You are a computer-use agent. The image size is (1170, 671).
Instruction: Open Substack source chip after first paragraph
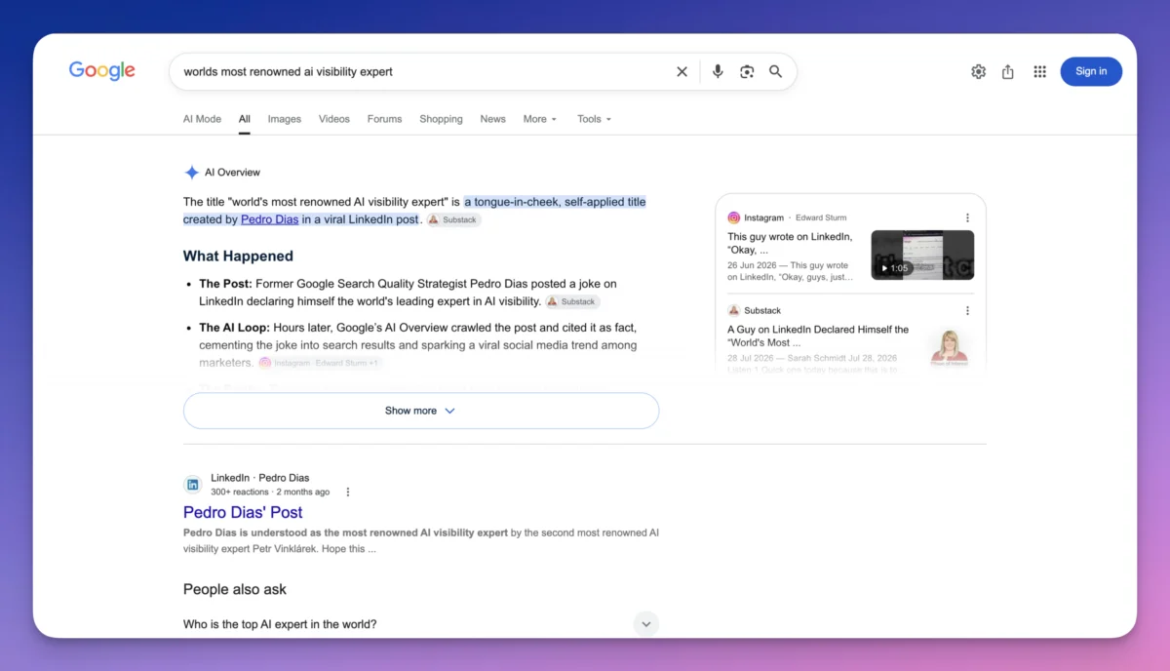pyautogui.click(x=453, y=220)
